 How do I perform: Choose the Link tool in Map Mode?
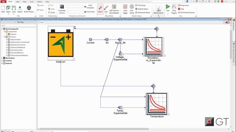point(106,9)
